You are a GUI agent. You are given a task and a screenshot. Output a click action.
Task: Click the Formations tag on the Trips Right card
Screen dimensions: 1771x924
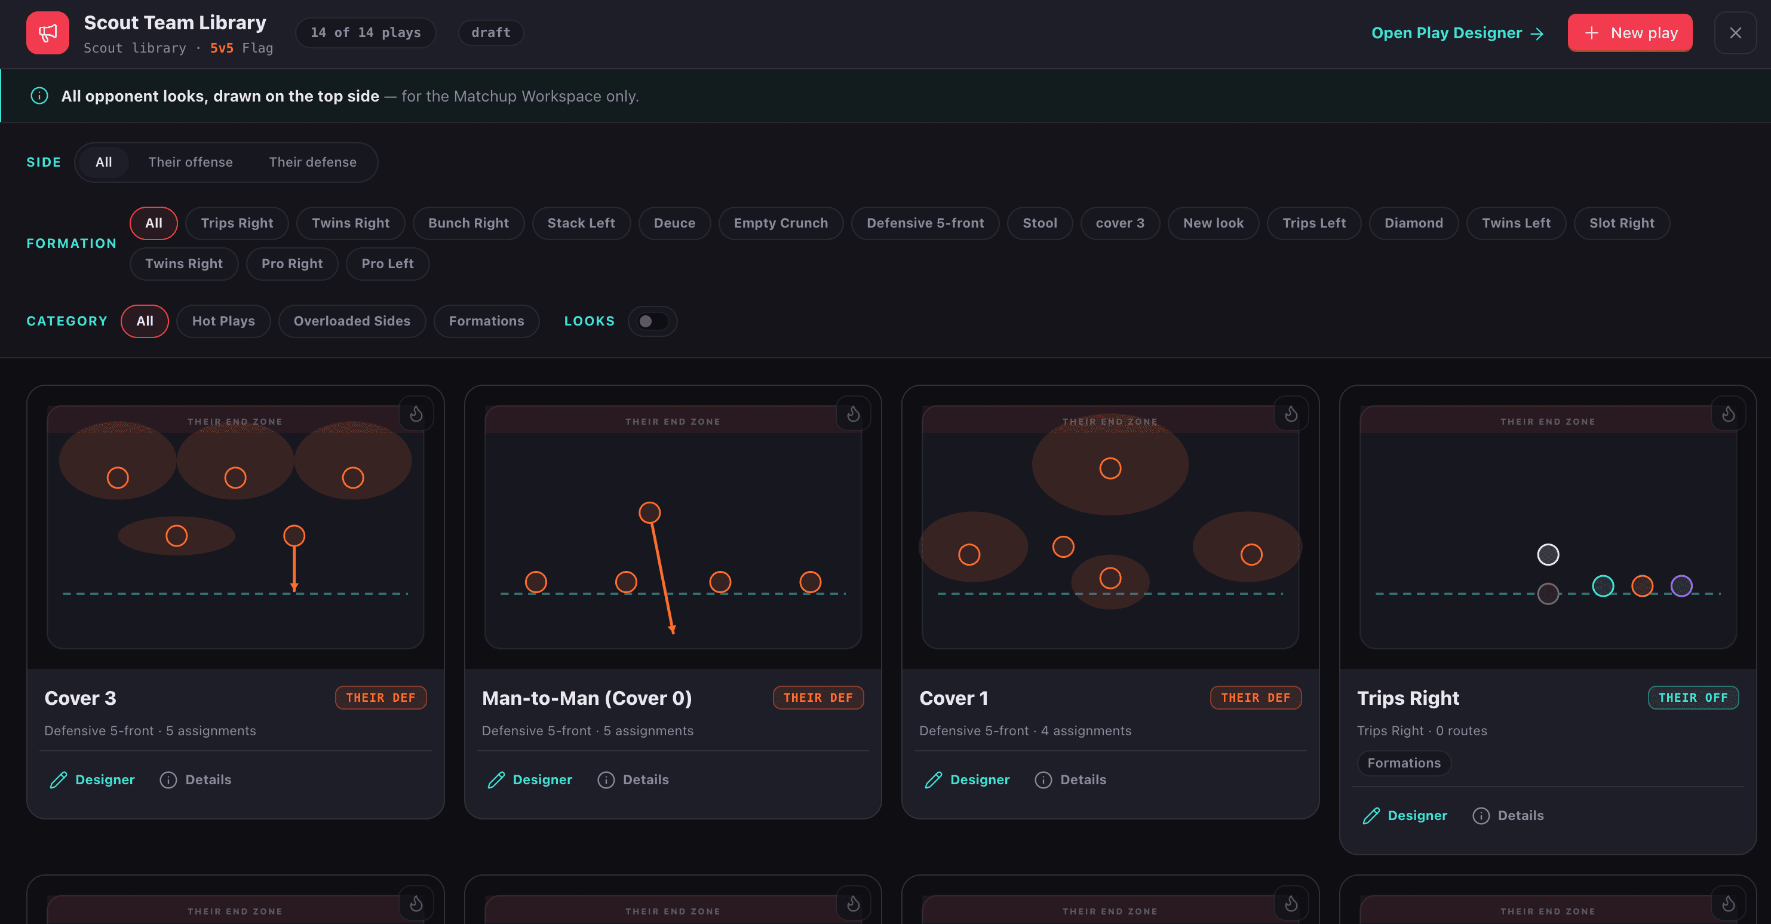pos(1404,763)
